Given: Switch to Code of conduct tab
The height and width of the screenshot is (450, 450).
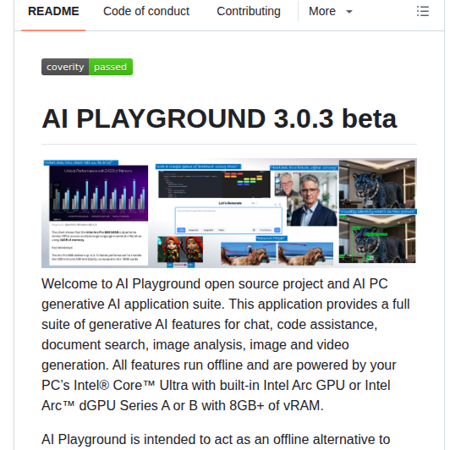Looking at the screenshot, I should [146, 12].
